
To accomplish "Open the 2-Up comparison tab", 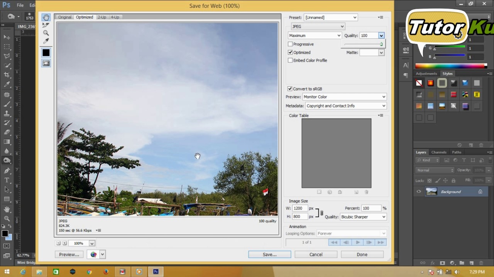I will 102,17.
